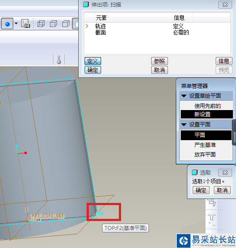Click the feature tool icon below the 选取 dialog
236x248 pixels.
pos(212,202)
